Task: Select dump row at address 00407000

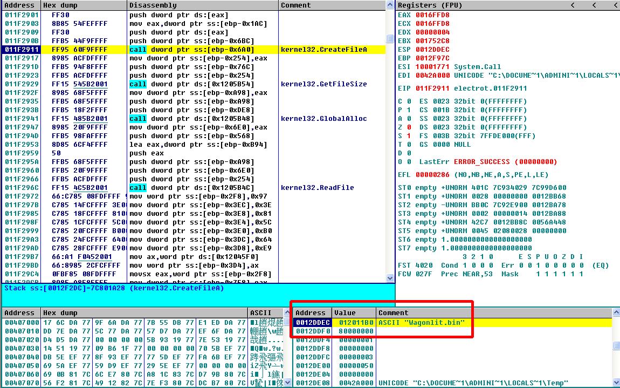Action: pyautogui.click(x=143, y=323)
